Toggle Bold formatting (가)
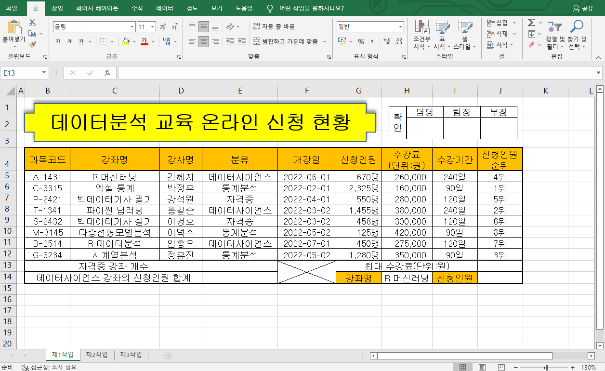Image resolution: width=605 pixels, height=371 pixels. 58,41
